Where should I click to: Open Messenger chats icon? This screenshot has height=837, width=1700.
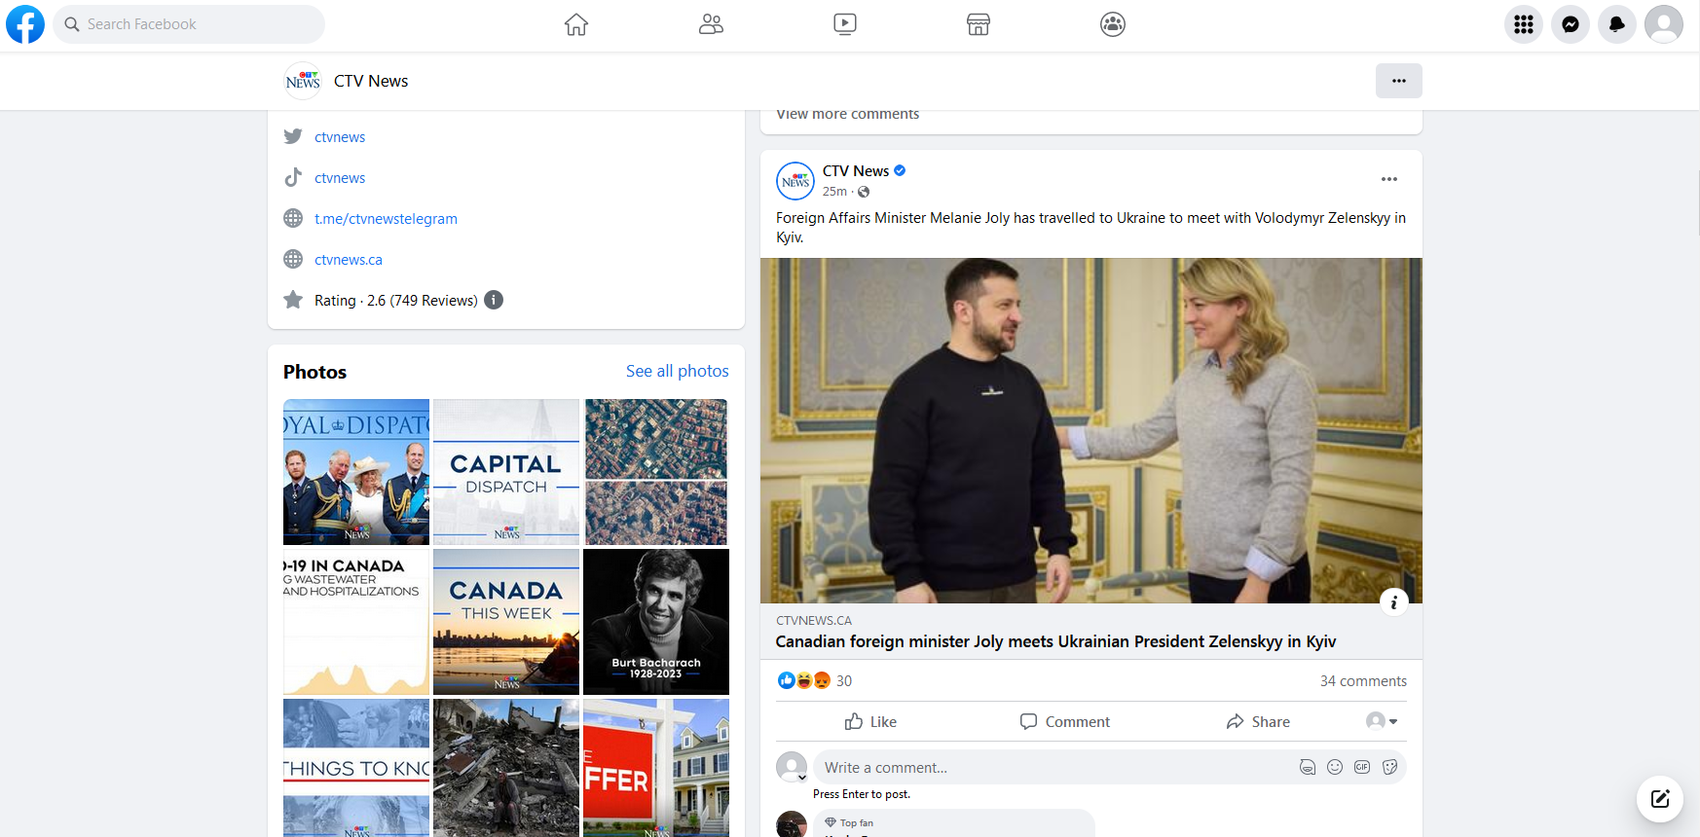[x=1571, y=24]
